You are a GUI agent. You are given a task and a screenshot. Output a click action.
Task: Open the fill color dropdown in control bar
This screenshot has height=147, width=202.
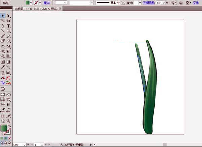(x=31, y=3)
